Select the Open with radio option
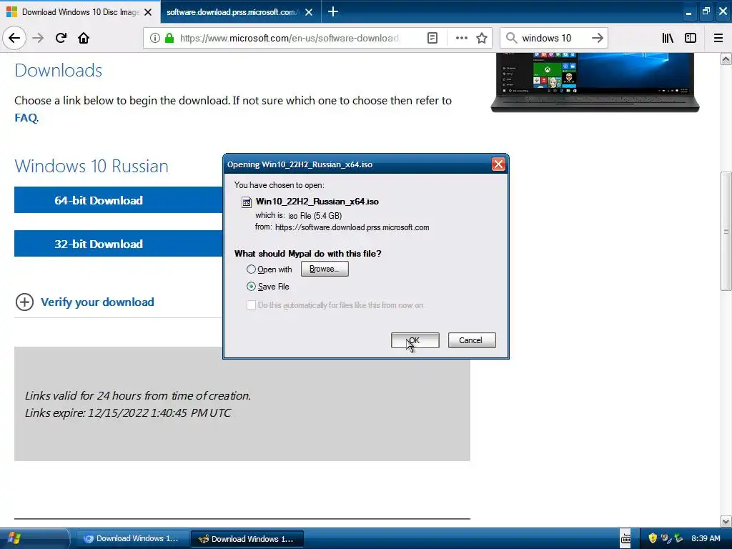This screenshot has height=549, width=732. pos(251,269)
